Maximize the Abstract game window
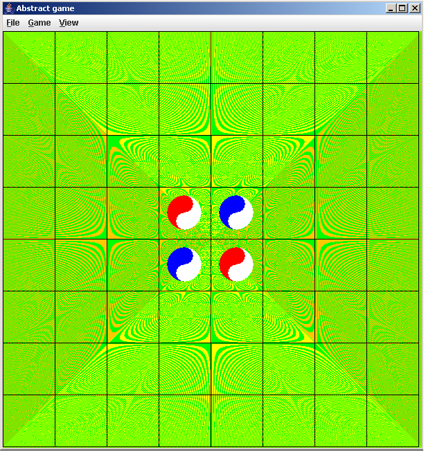The image size is (426, 452). coord(402,8)
